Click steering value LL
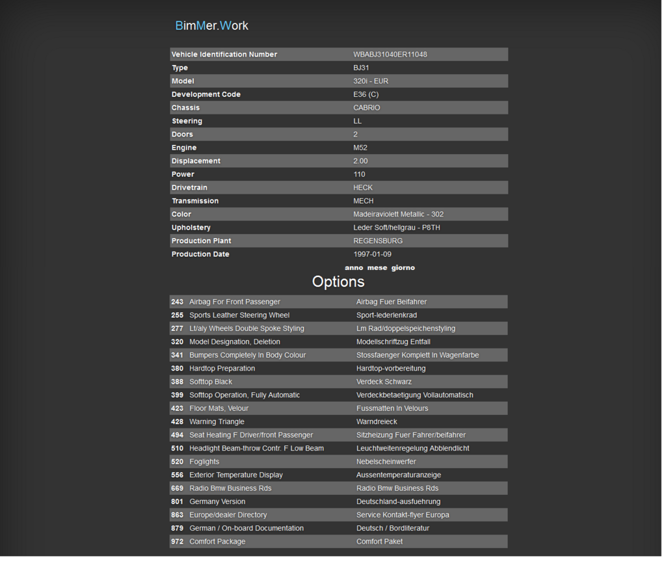Viewport: 666px width, 567px height. click(x=358, y=121)
